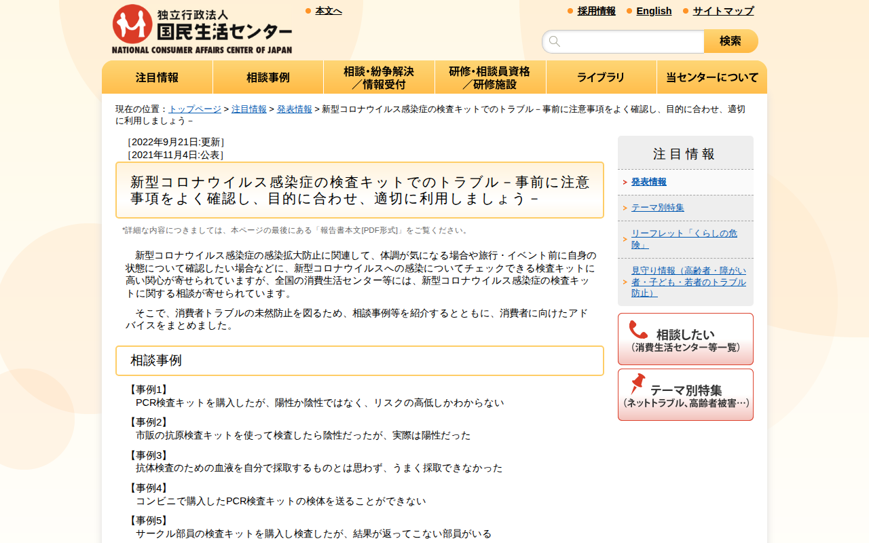Image resolution: width=869 pixels, height=543 pixels.
Task: Go to トップページ in the breadcrumb
Action: [195, 109]
